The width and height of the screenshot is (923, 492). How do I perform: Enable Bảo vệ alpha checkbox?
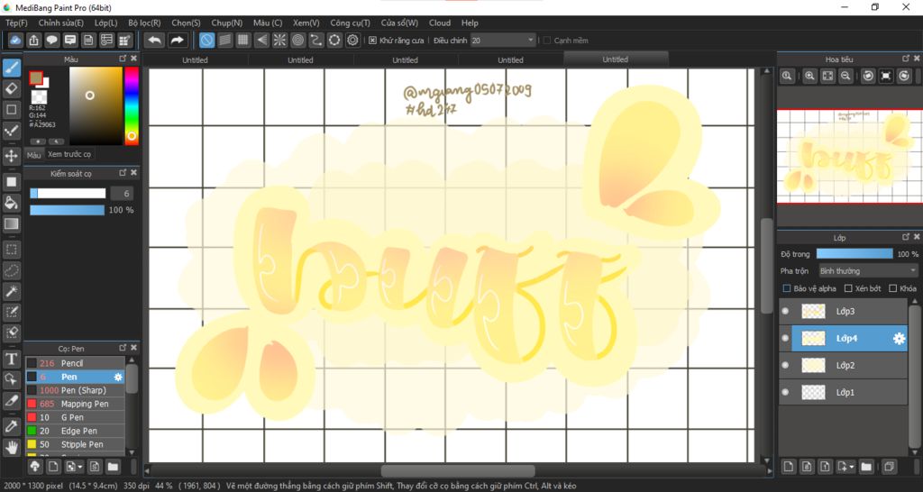point(786,288)
